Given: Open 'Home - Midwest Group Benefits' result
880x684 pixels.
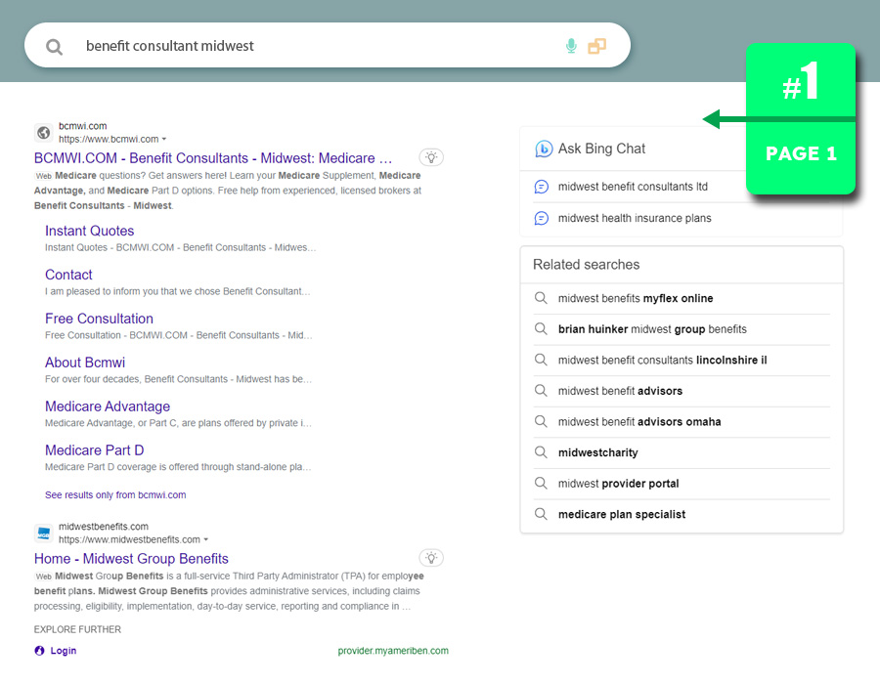Looking at the screenshot, I should pyautogui.click(x=131, y=559).
